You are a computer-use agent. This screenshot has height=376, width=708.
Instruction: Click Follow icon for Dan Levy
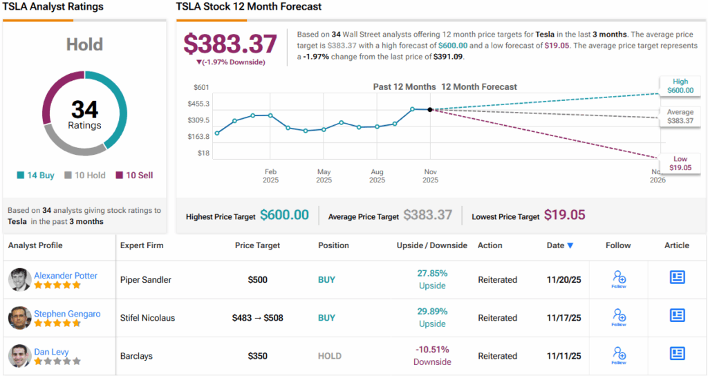pyautogui.click(x=619, y=355)
